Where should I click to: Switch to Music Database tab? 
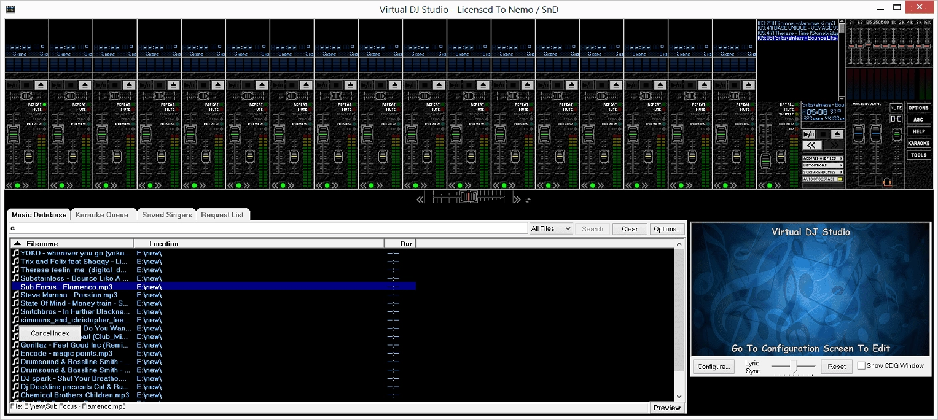click(x=39, y=215)
